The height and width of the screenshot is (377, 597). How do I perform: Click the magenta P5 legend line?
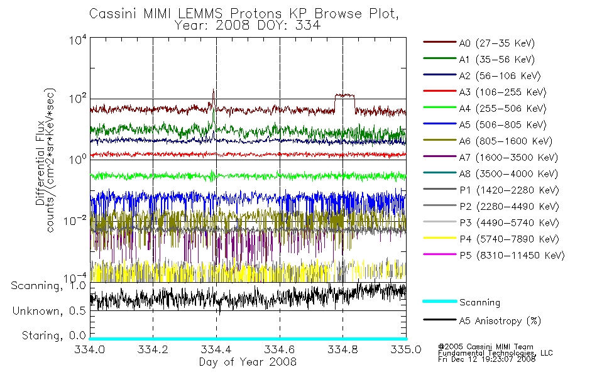pos(439,254)
